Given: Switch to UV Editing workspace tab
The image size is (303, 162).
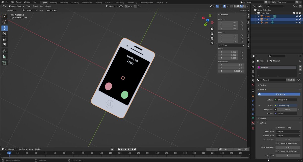Looking at the screenshot, I should tap(74, 2).
